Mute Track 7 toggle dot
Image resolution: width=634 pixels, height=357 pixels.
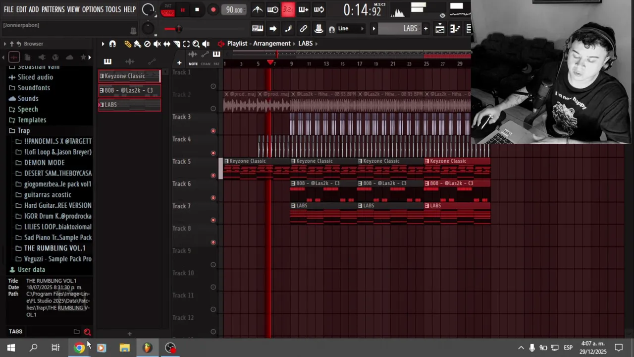tap(213, 220)
